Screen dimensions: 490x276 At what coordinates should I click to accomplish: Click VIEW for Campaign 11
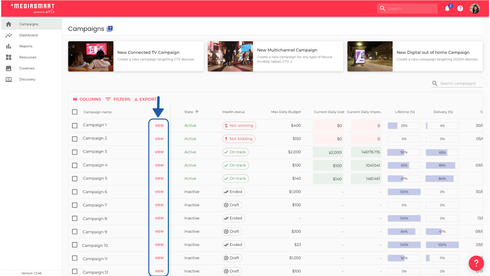(x=159, y=258)
